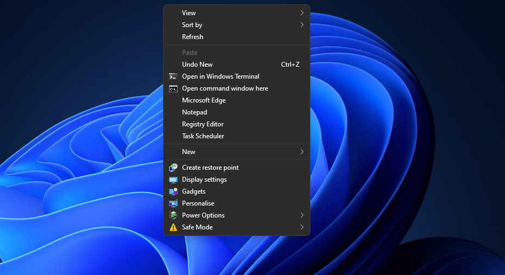
Task: Open Notepad from the context menu
Action: (195, 112)
